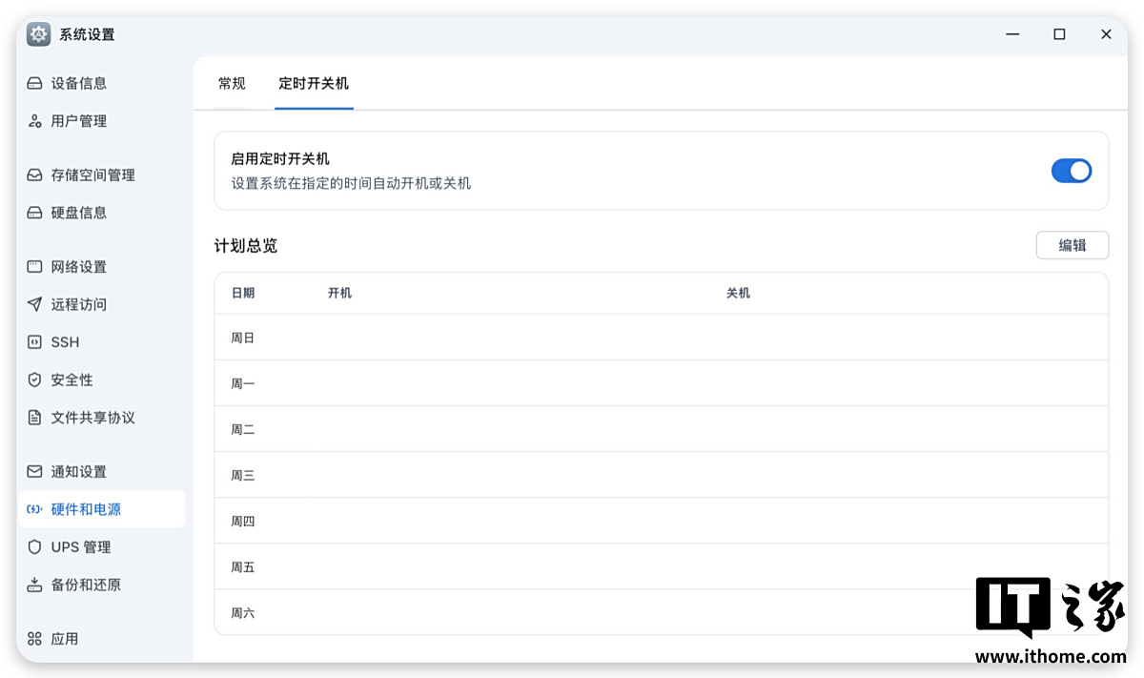The height and width of the screenshot is (678, 1144).
Task: Click the 硬盘信息 disk icon
Action: click(35, 213)
